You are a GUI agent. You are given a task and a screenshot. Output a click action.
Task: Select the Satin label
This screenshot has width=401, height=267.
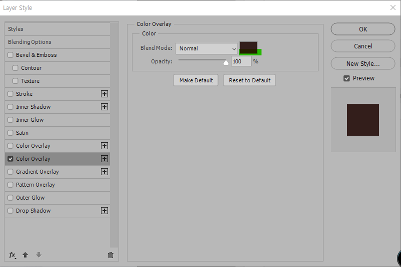tap(22, 133)
